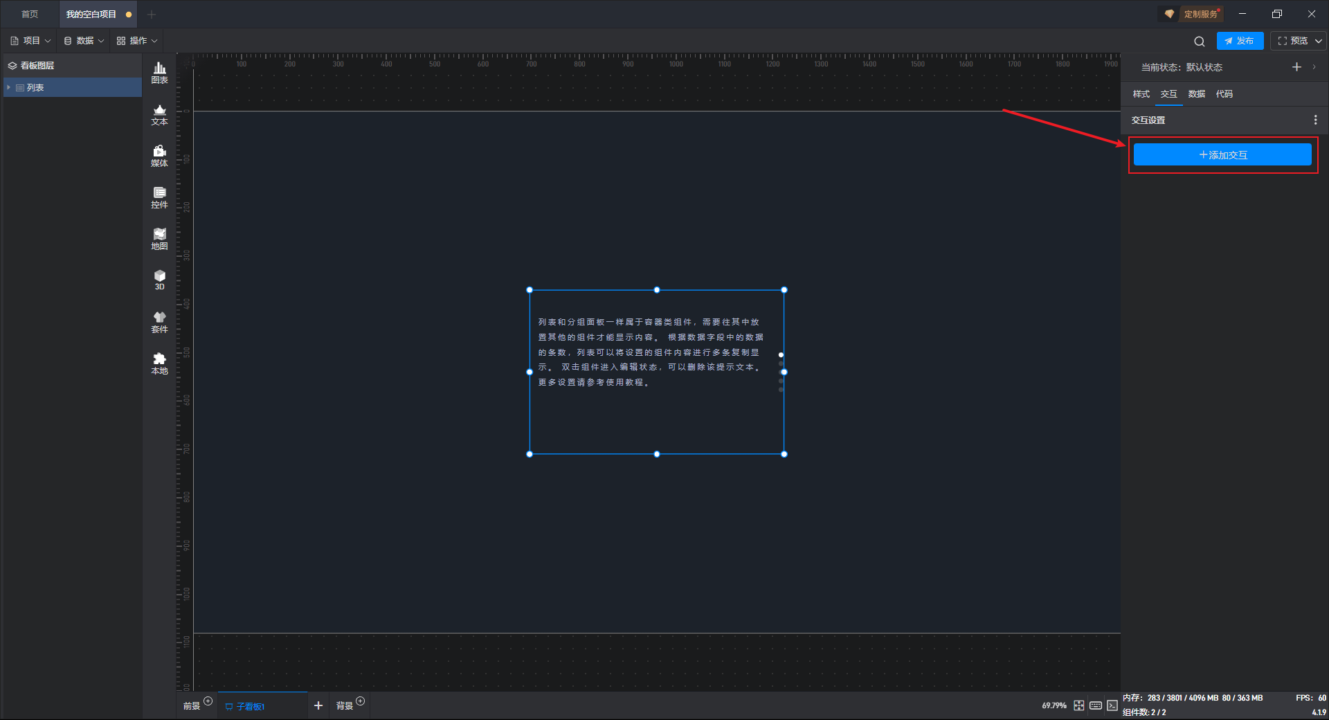The width and height of the screenshot is (1329, 720).
Task: Click the 69.79% zoom level
Action: tap(1054, 705)
